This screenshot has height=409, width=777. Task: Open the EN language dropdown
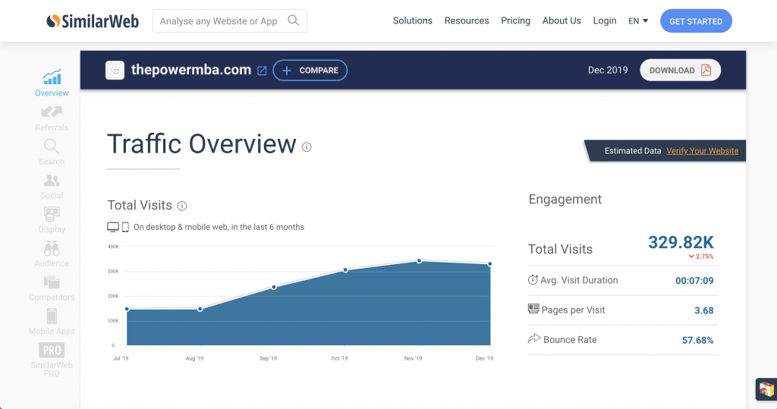(x=638, y=20)
